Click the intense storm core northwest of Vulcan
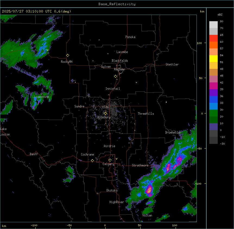The image size is (234, 229). tap(149, 190)
